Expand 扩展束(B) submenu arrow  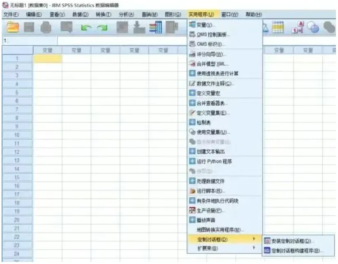point(254,248)
